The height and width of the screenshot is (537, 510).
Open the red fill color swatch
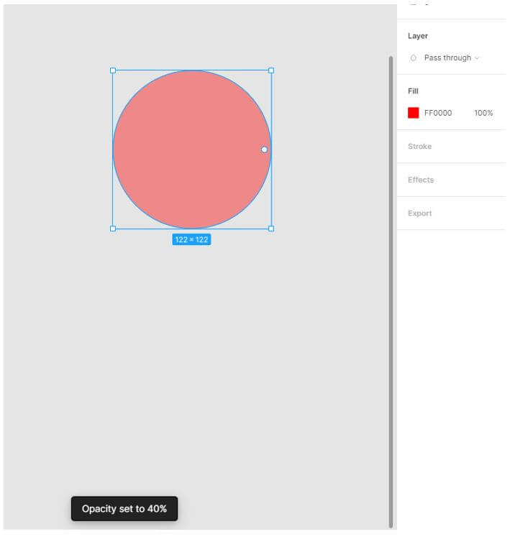click(414, 113)
